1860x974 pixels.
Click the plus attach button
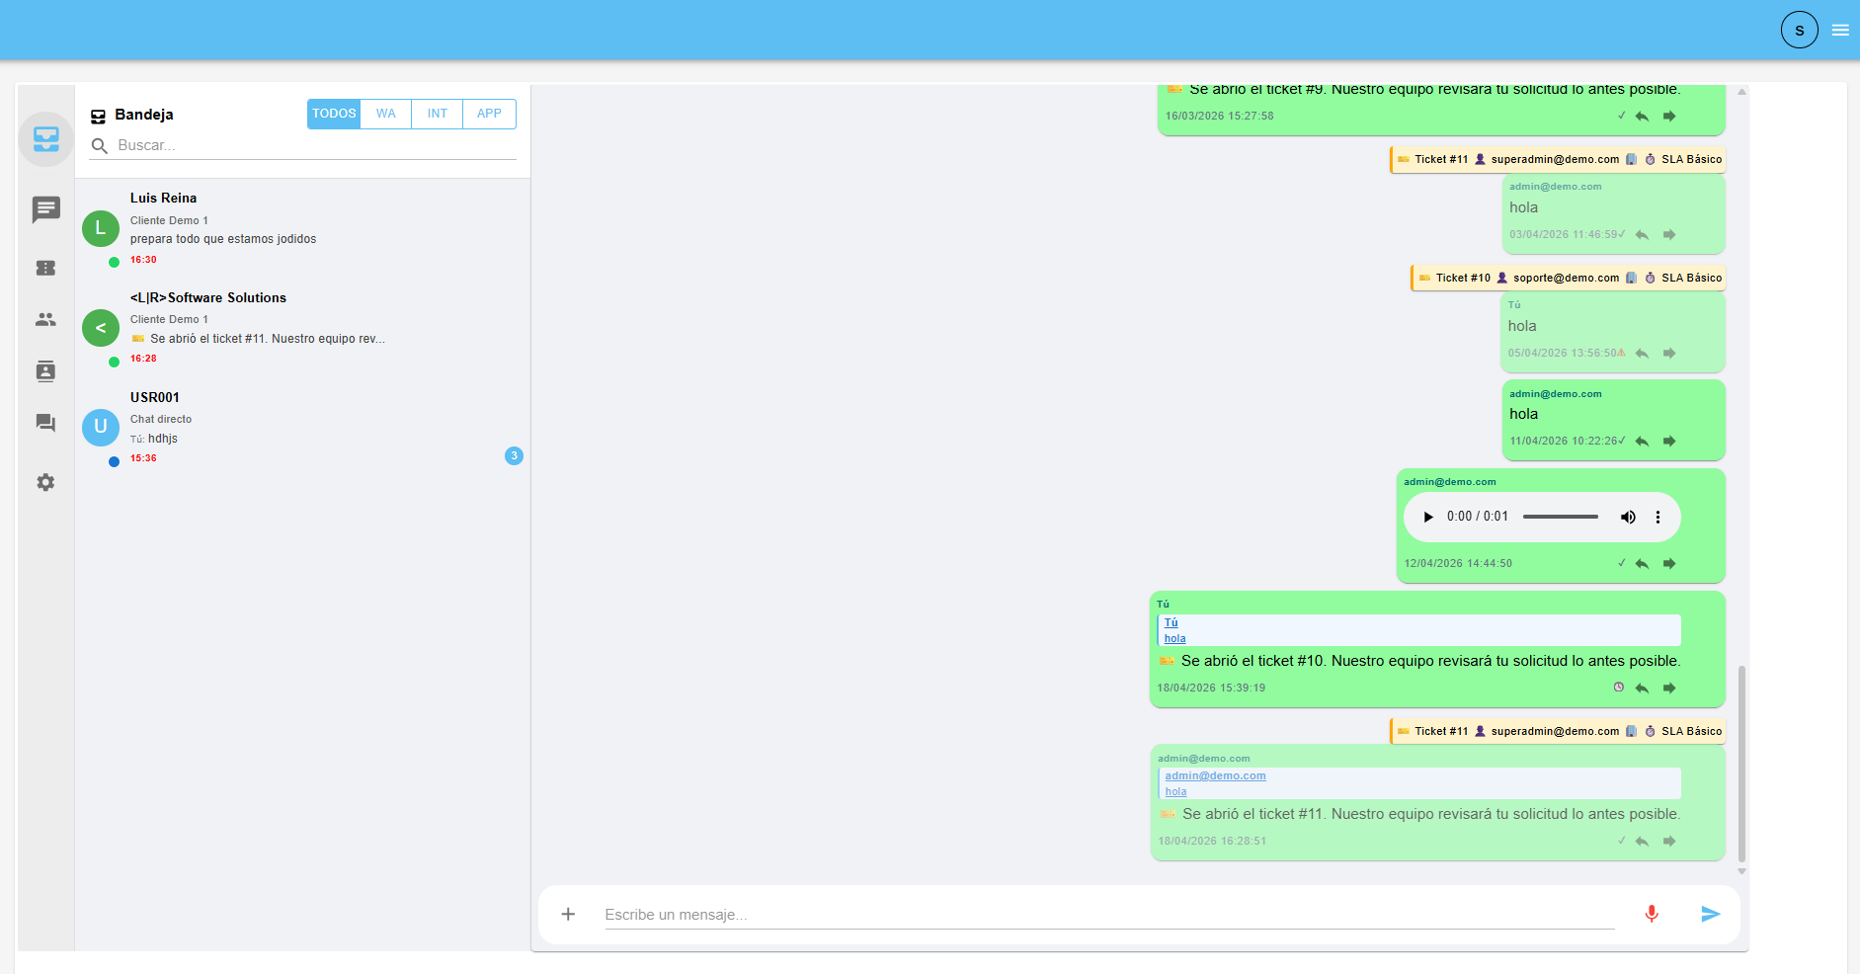pyautogui.click(x=568, y=914)
